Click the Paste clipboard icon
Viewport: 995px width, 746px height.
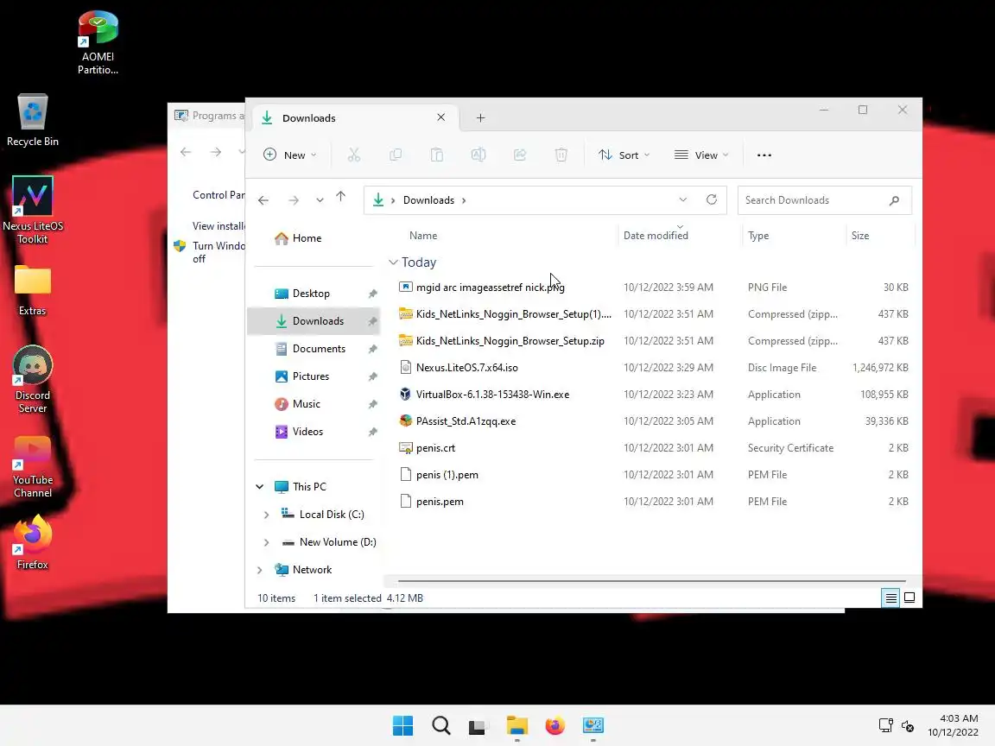coord(436,155)
